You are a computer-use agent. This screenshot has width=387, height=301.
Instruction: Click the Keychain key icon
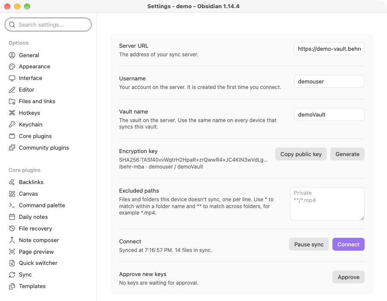tap(12, 125)
